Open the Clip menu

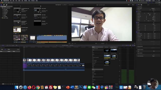tap(22, 0)
